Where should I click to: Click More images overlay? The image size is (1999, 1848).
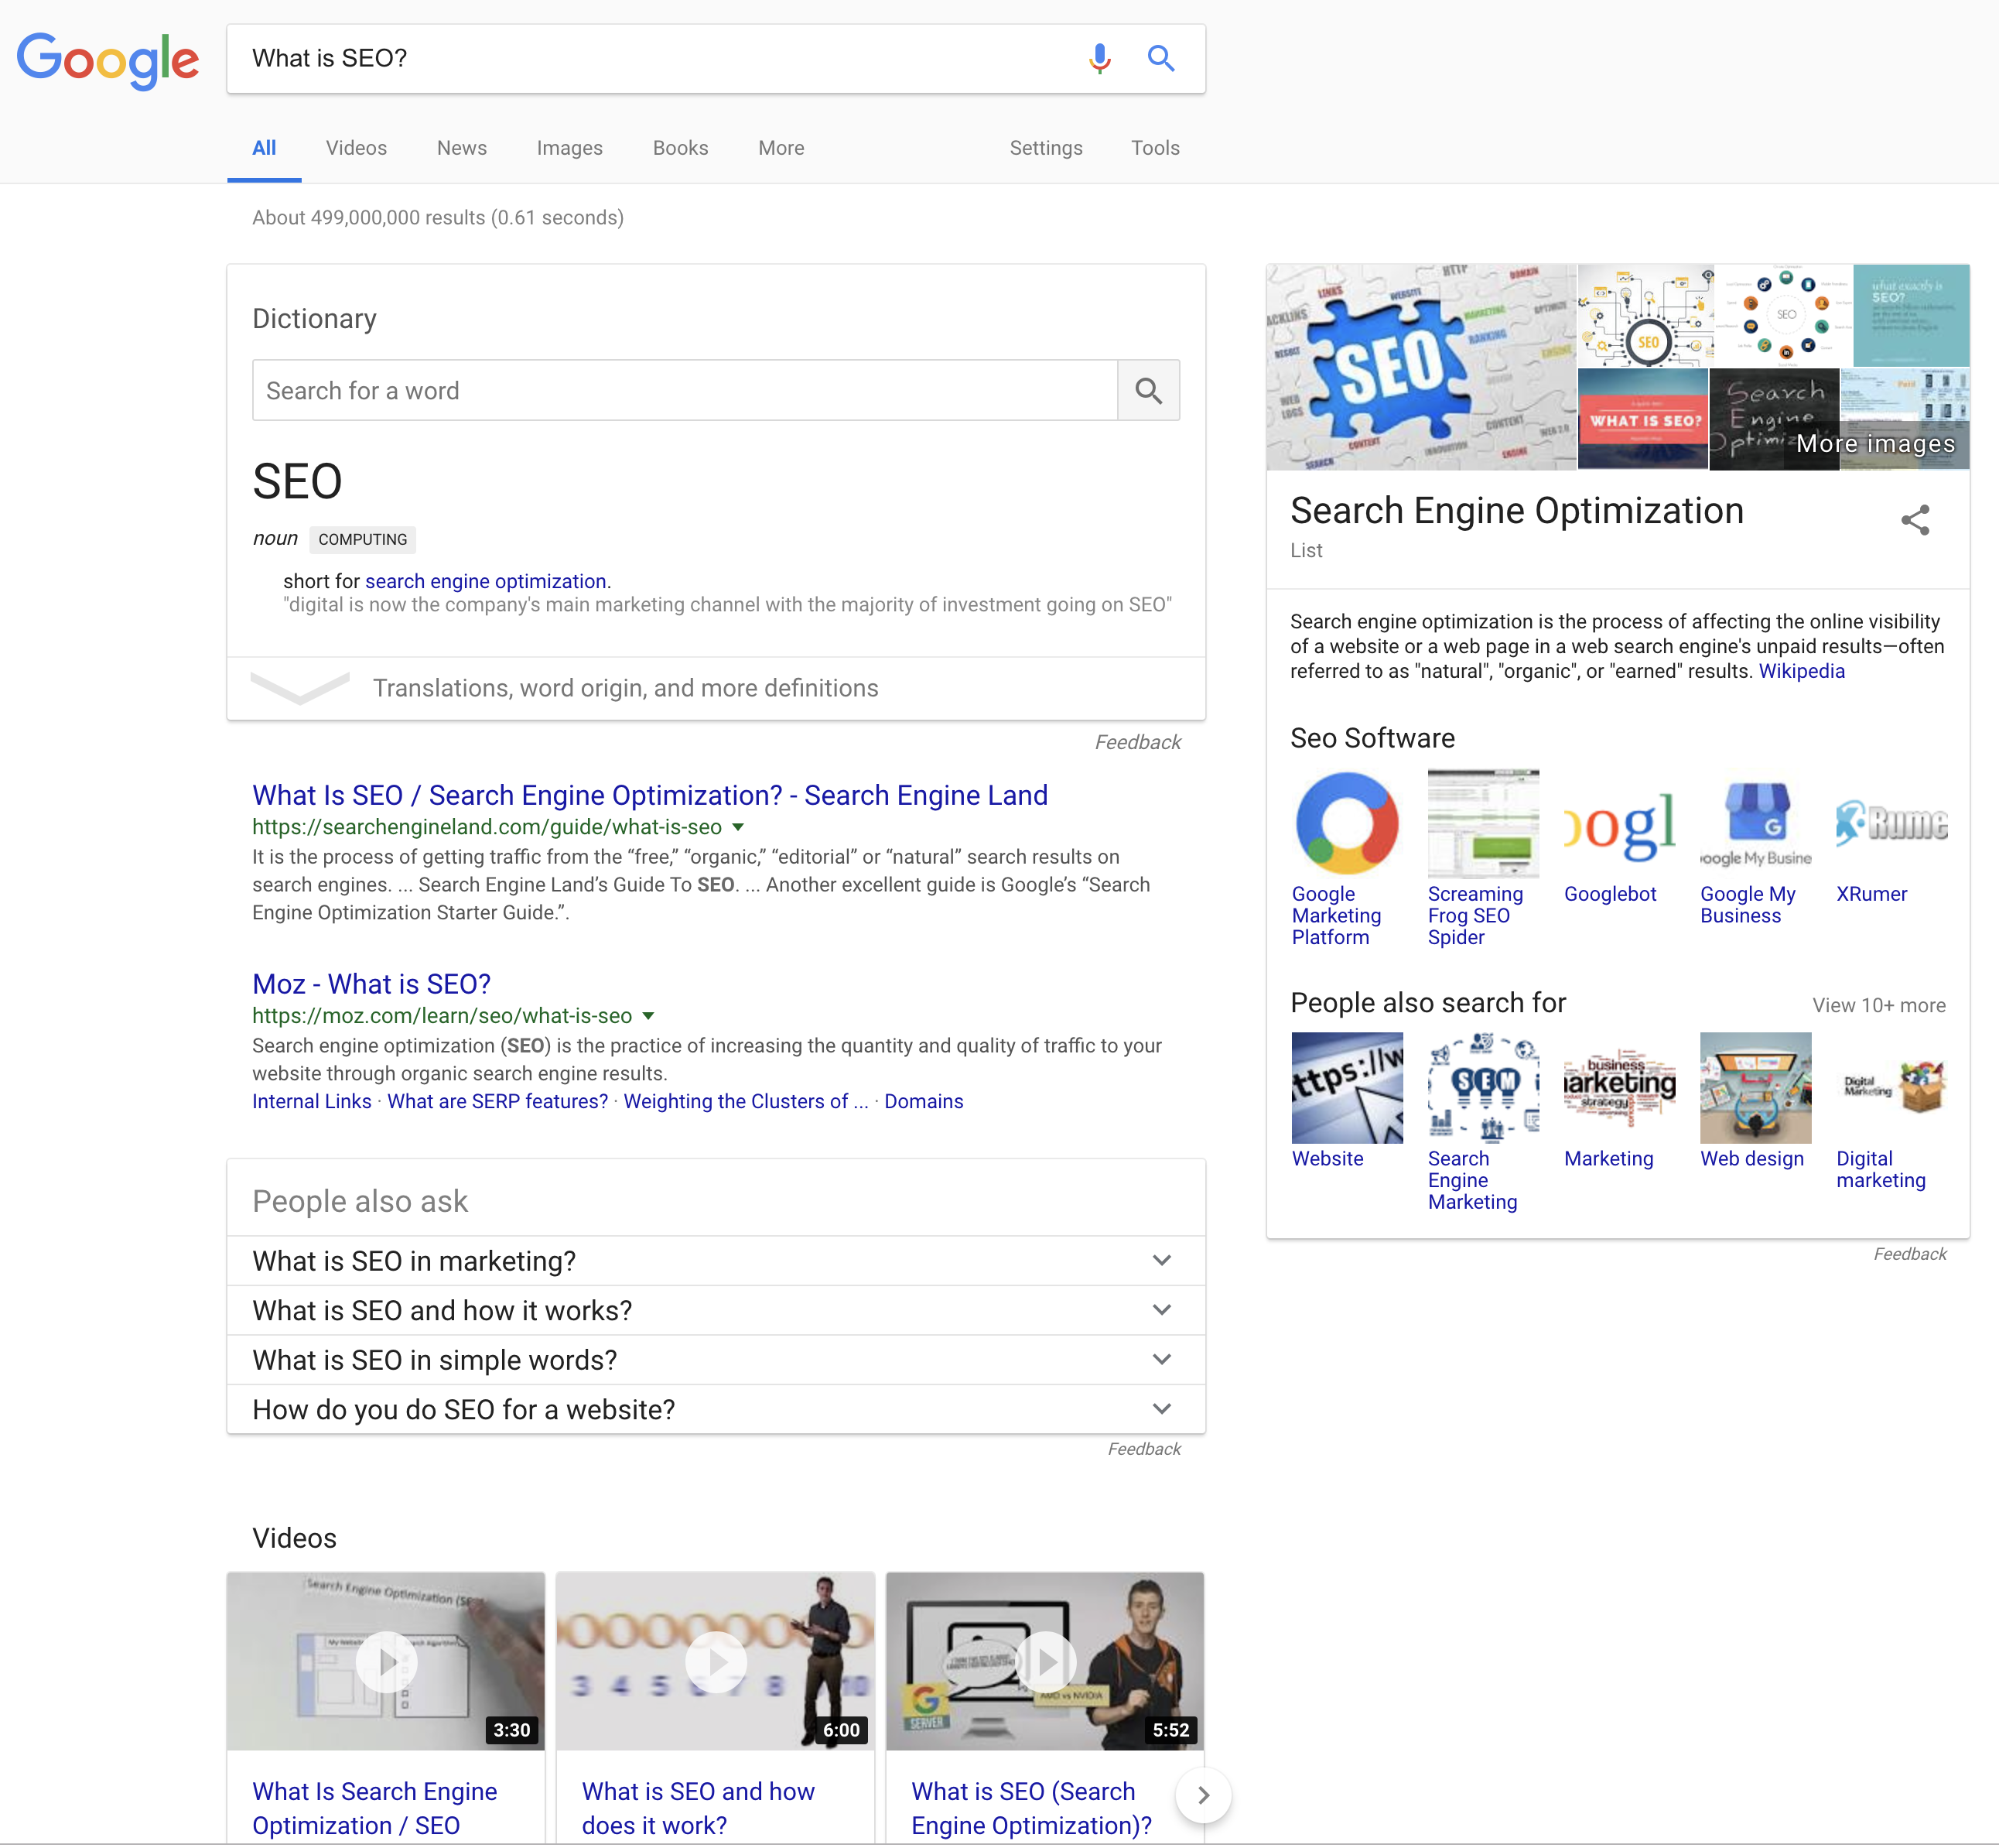[1875, 443]
